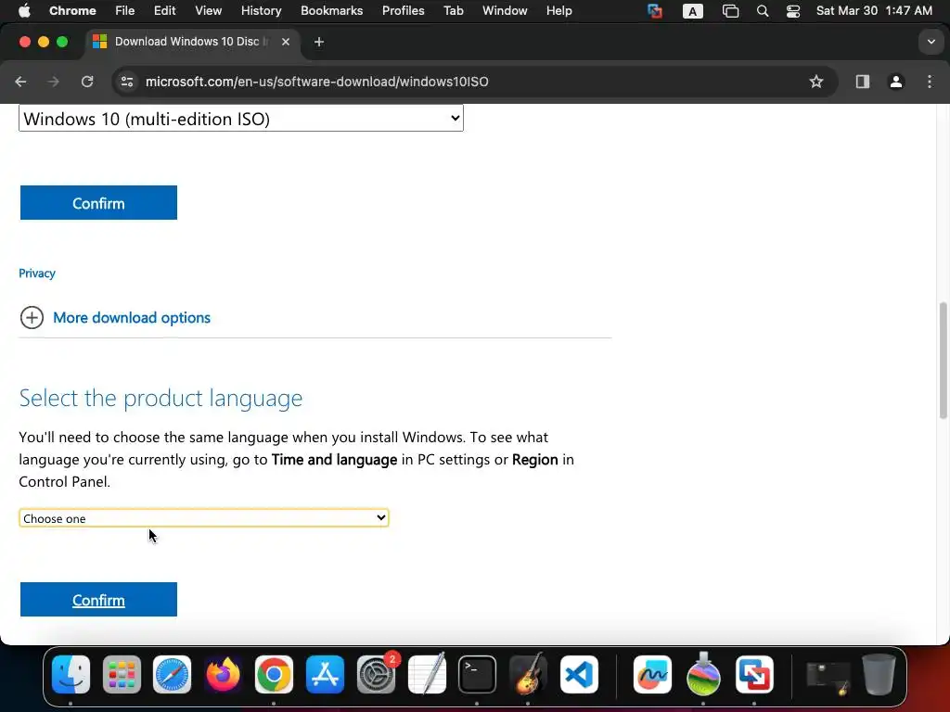Open System Settings from the dock
The image size is (950, 712).
pyautogui.click(x=376, y=674)
